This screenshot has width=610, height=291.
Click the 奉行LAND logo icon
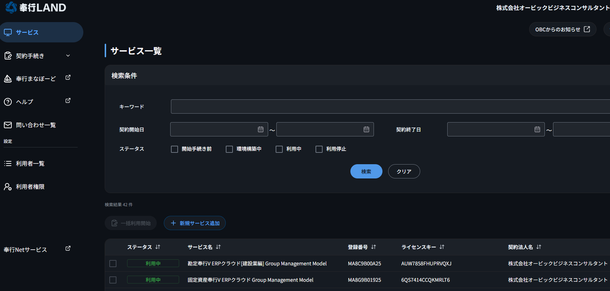[11, 7]
